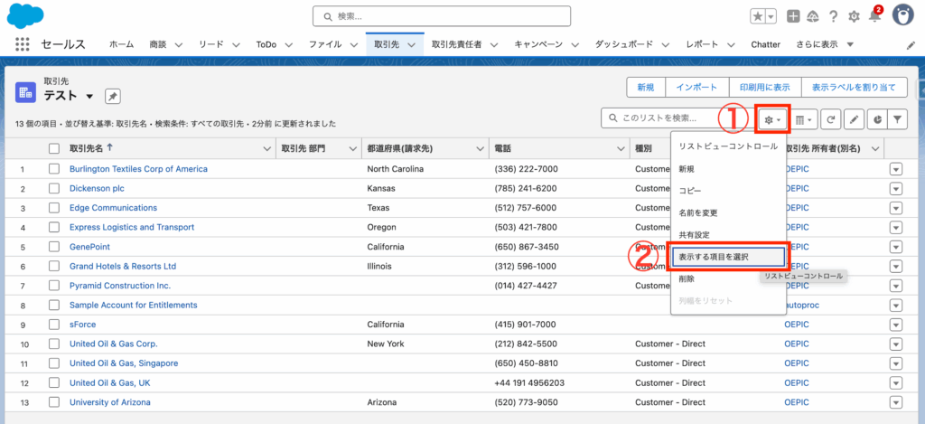
Task: Open row actions for University of Arizona
Action: coord(895,402)
